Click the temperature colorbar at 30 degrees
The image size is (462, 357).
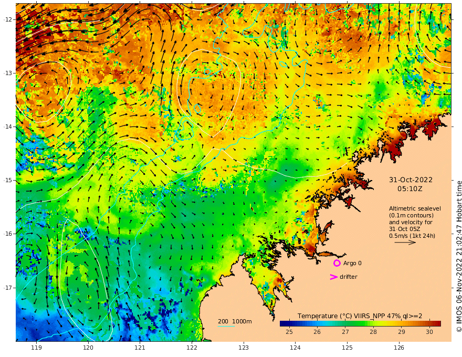point(429,323)
